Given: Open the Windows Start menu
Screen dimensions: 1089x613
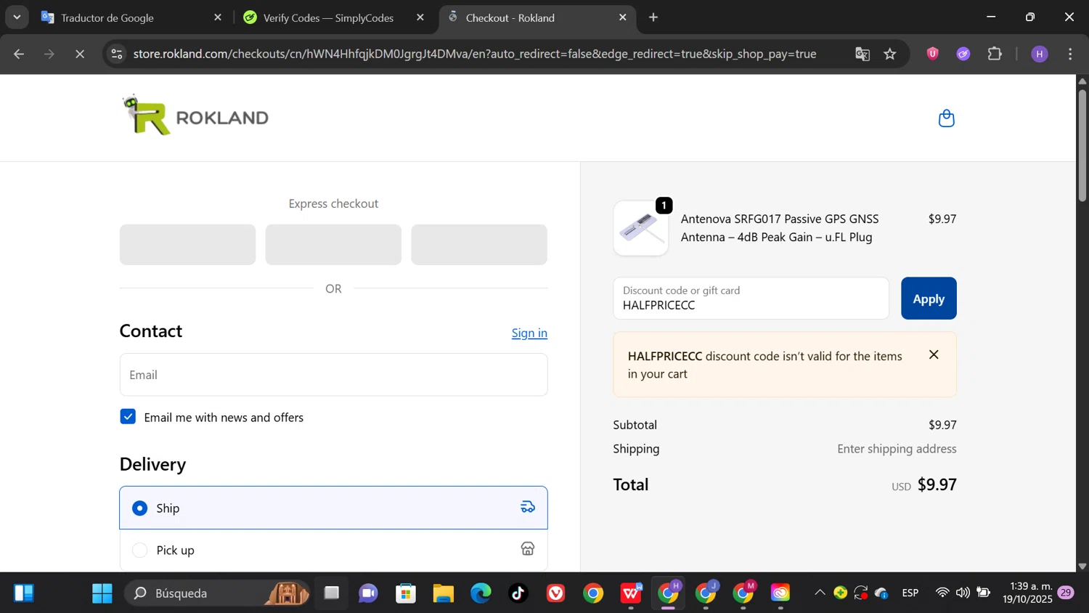Looking at the screenshot, I should pyautogui.click(x=102, y=593).
